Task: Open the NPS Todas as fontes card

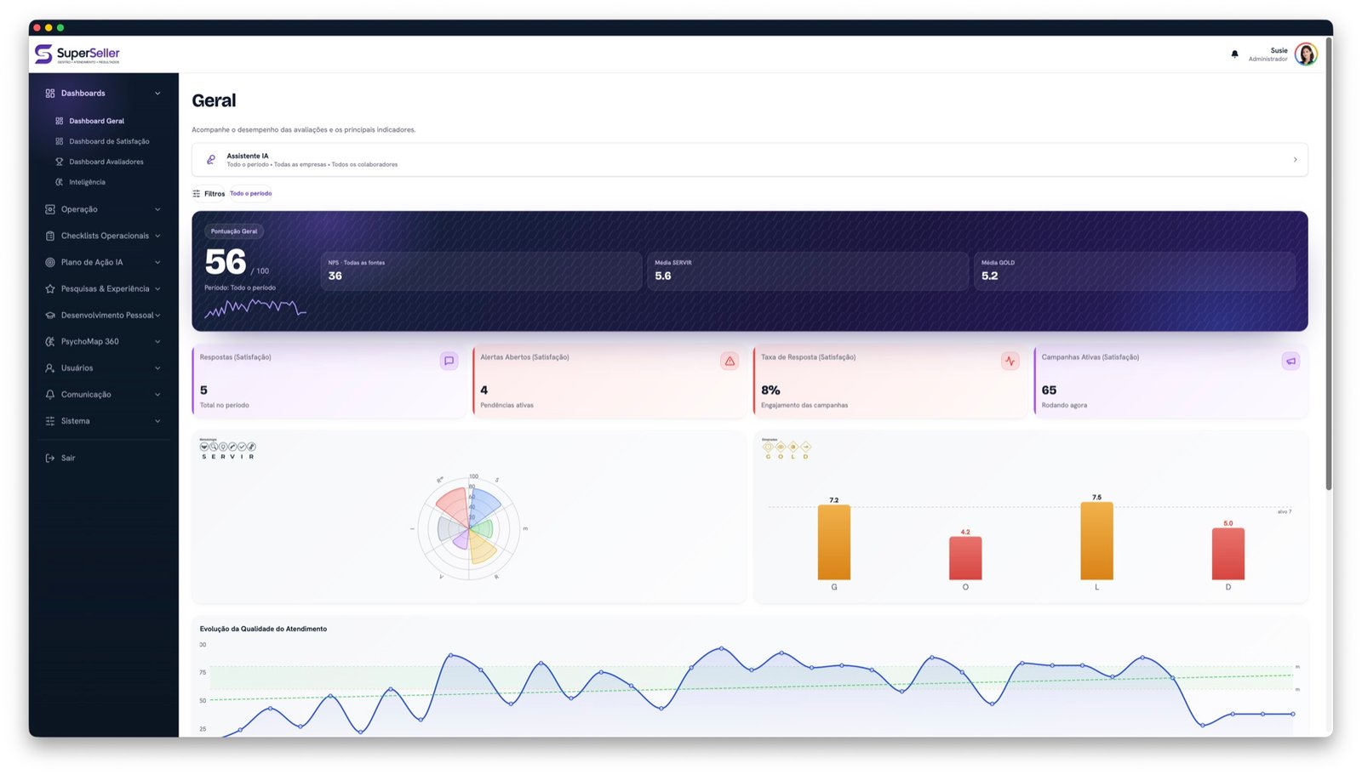Action: pos(482,271)
